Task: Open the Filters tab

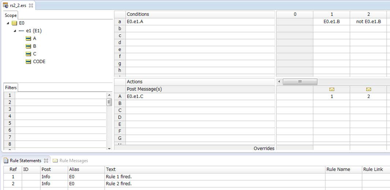Action: (11, 88)
